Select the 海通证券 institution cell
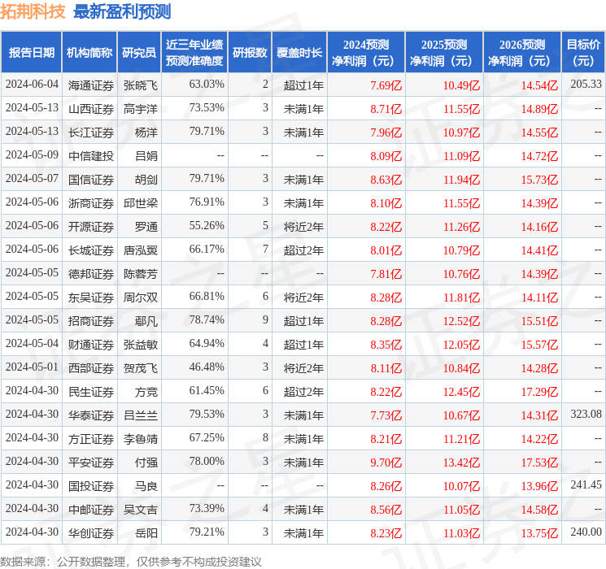606x569 pixels. tap(91, 85)
